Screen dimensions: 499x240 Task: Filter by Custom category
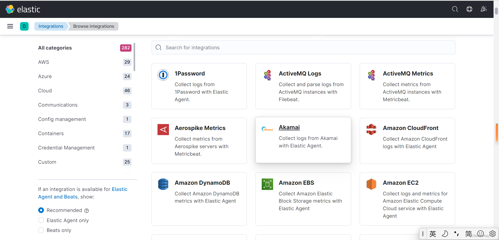[85, 162]
